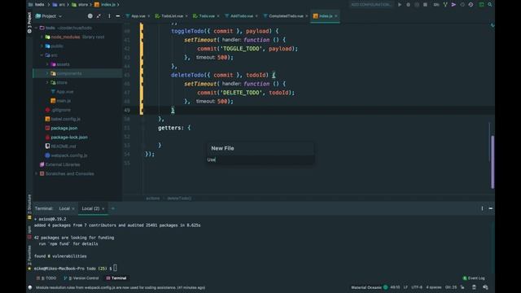
Task: Collapse the todo project root folder
Action: click(36, 28)
